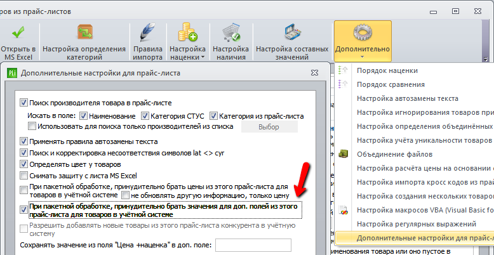Select Дополнительные настройки для прайс-листа menu item
This screenshot has width=494, height=255.
[414, 238]
